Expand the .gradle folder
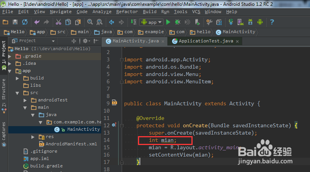The image size is (310, 172). [x=10, y=56]
